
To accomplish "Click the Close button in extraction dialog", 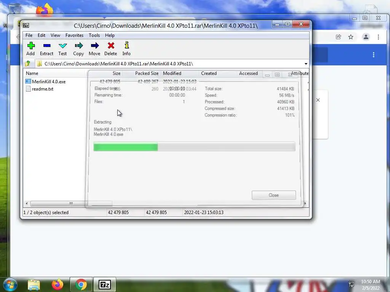I will pos(274,195).
